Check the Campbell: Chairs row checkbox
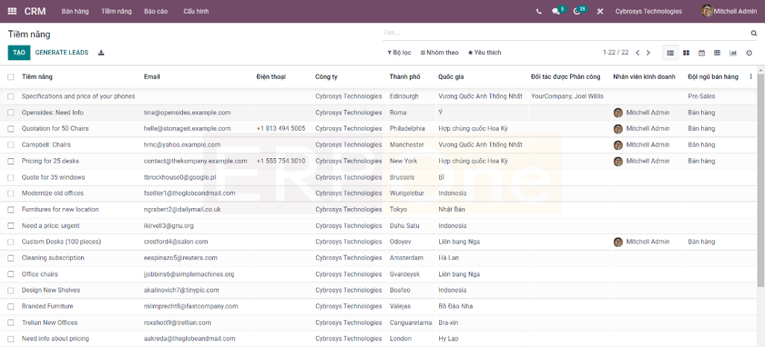765x347 pixels. [x=10, y=145]
